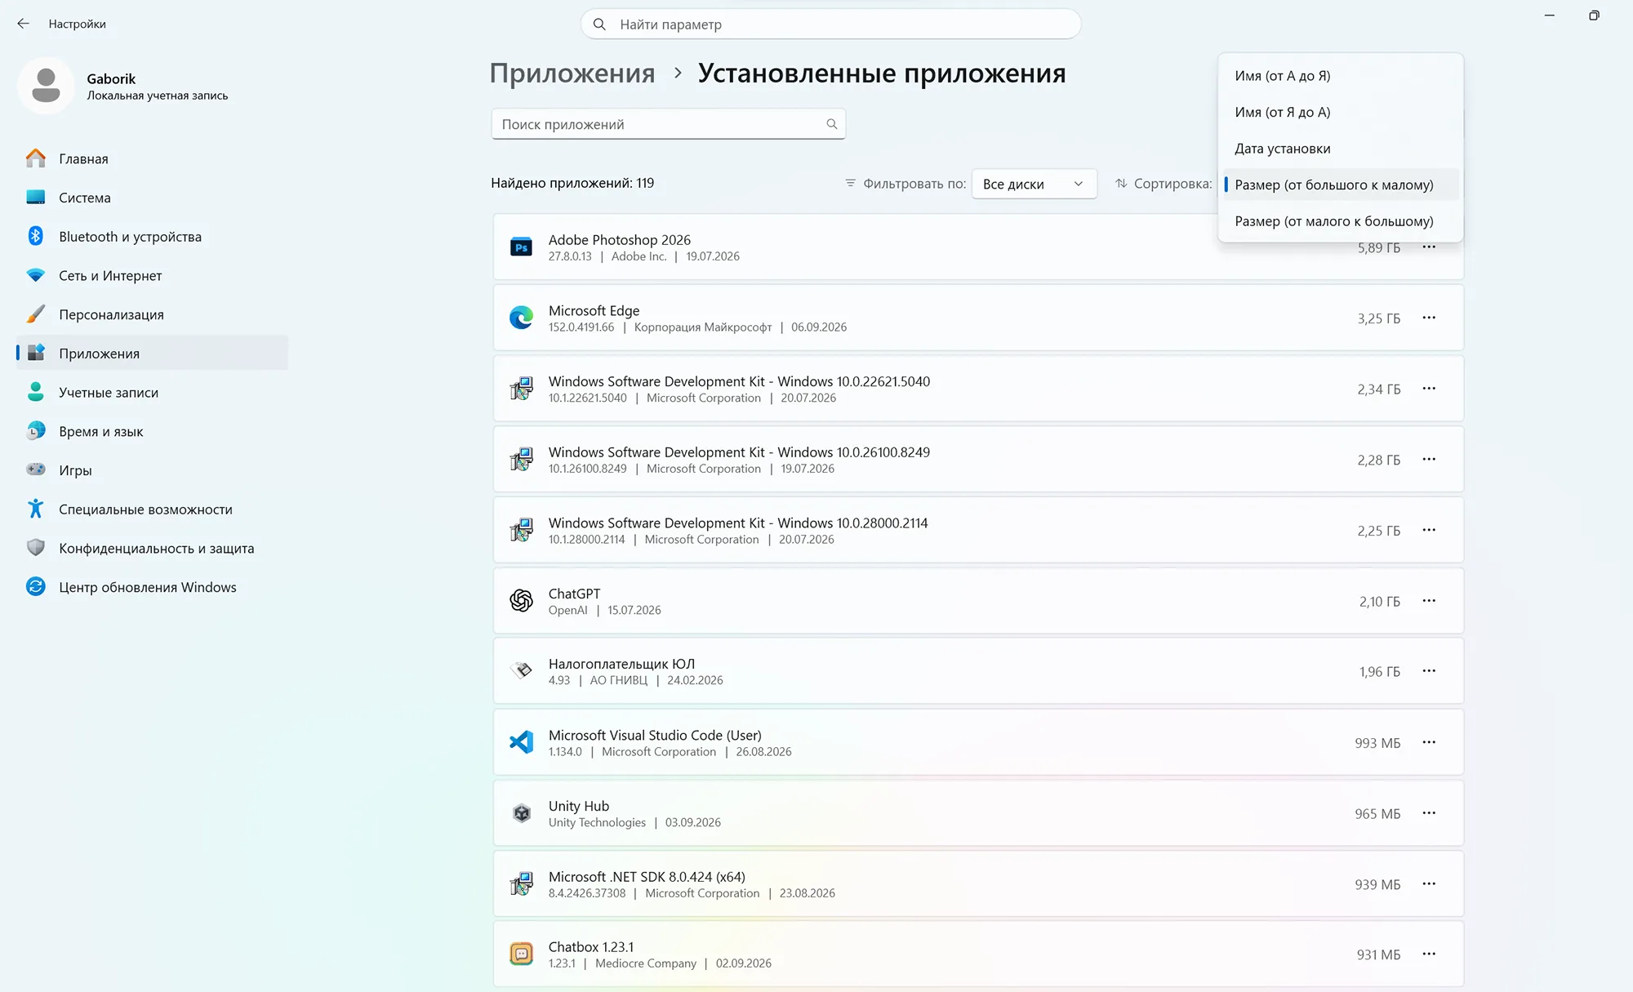The height and width of the screenshot is (992, 1633).
Task: Click the 993 МБ size value
Action: pos(1377,743)
